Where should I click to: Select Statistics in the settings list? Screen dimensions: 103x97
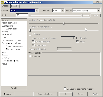[x=14, y=58]
